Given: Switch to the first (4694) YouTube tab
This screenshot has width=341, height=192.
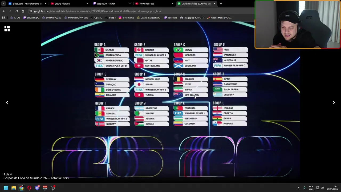Looking at the screenshot, I should pos(69,4).
